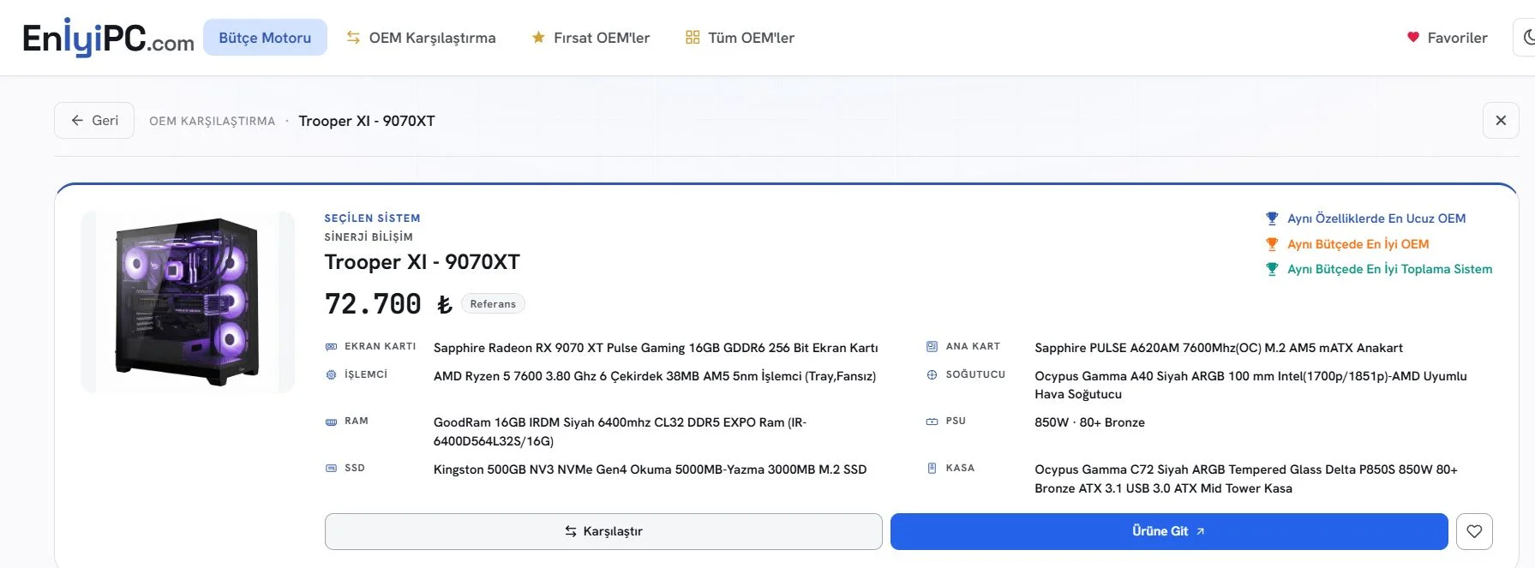Click the Ocypus Gamma C72 case text
This screenshot has width=1535, height=568.
tap(1246, 479)
